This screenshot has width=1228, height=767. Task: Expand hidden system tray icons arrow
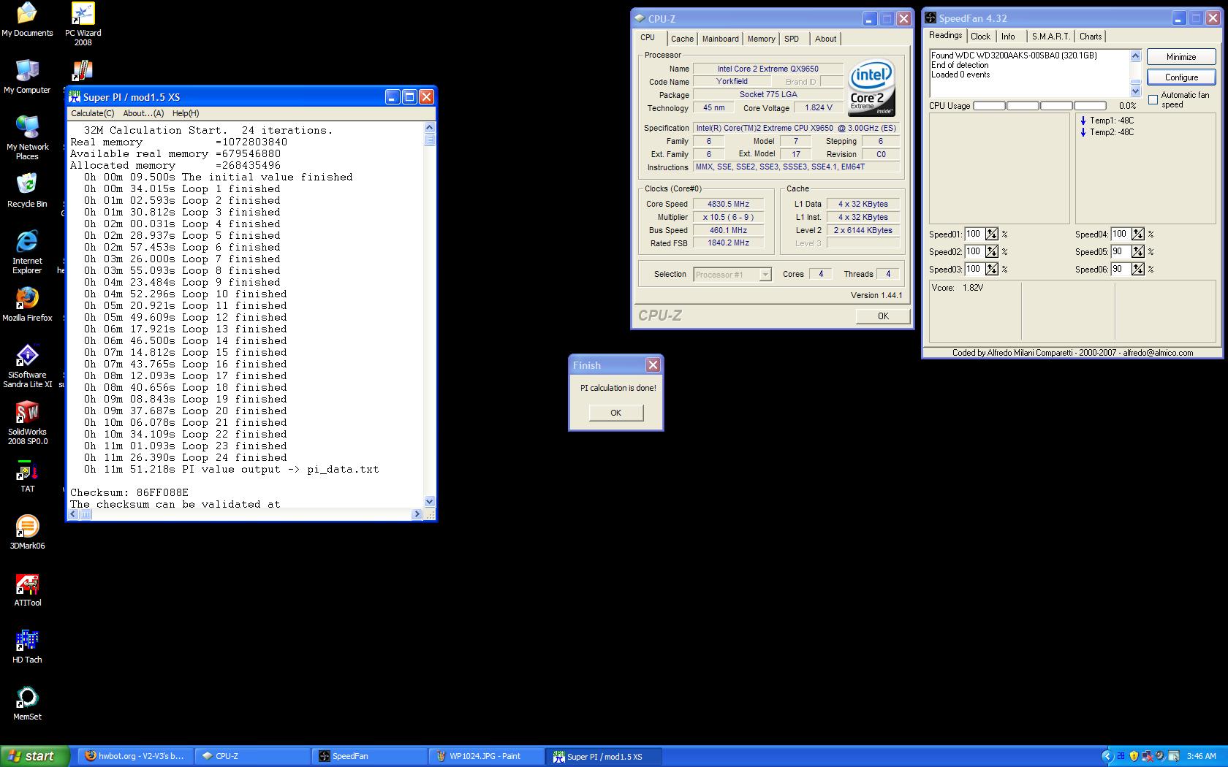pyautogui.click(x=1106, y=756)
